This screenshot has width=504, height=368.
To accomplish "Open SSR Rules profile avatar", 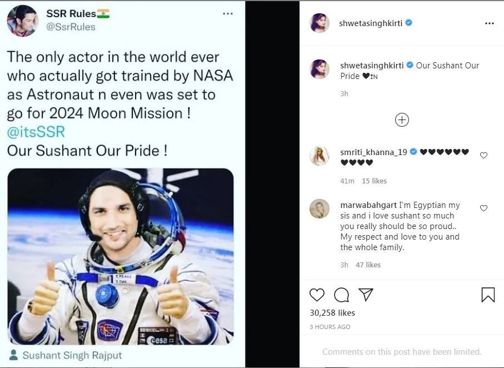I will coord(23,21).
